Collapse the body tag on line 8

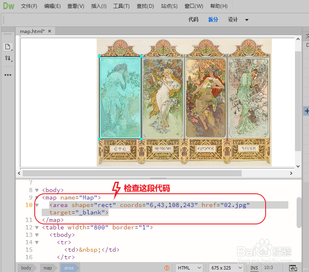(x=37, y=190)
